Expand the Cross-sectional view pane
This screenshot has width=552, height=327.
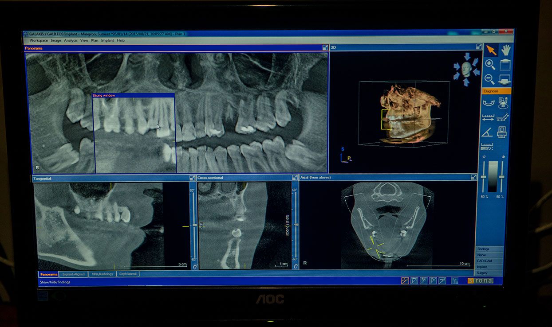[x=295, y=178]
